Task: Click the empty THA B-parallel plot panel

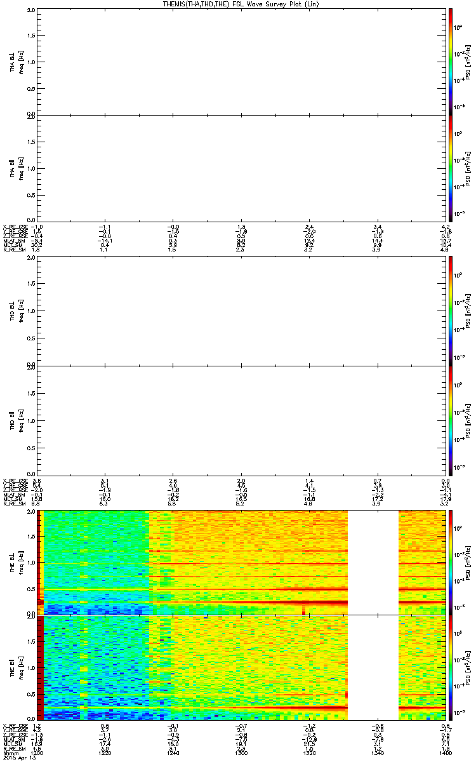Action: (x=242, y=168)
